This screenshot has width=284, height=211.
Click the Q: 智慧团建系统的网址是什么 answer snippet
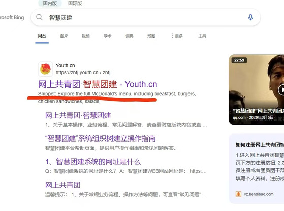(x=125, y=171)
